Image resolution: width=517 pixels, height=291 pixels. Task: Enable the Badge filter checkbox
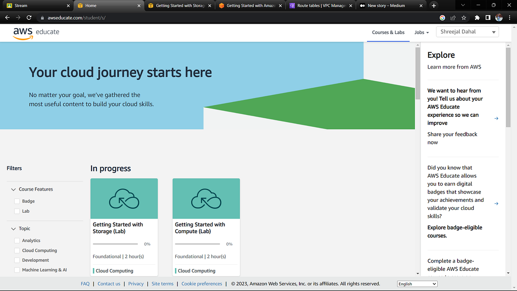[x=17, y=201]
